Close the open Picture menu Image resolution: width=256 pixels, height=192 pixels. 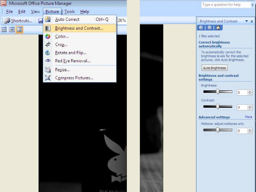[x=52, y=12]
